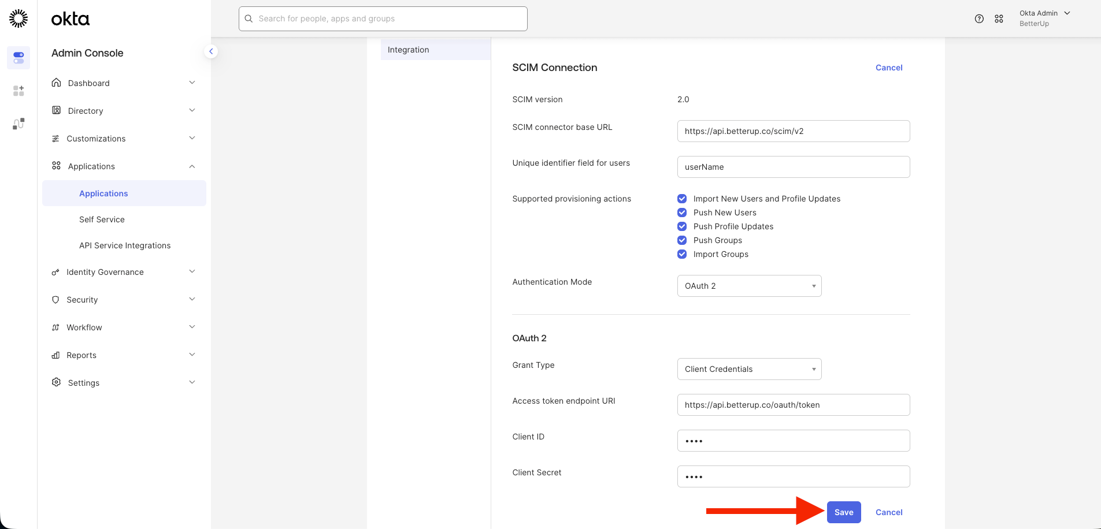Viewport: 1101px width, 529px height.
Task: Click the search people, apps and groups field
Action: point(383,18)
